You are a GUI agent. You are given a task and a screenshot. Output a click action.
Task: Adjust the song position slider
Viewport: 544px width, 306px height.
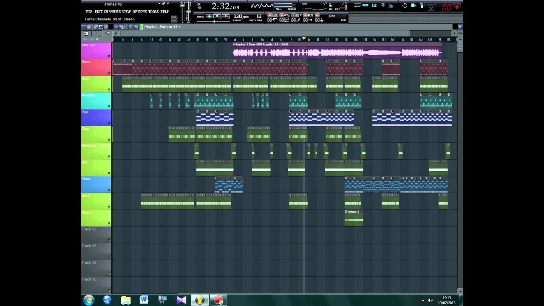point(213,21)
